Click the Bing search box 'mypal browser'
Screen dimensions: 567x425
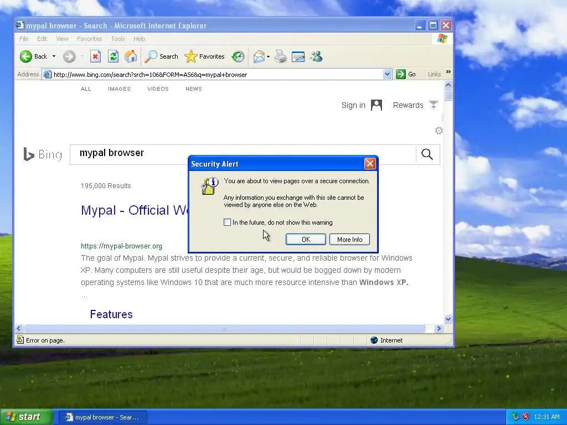(x=243, y=154)
